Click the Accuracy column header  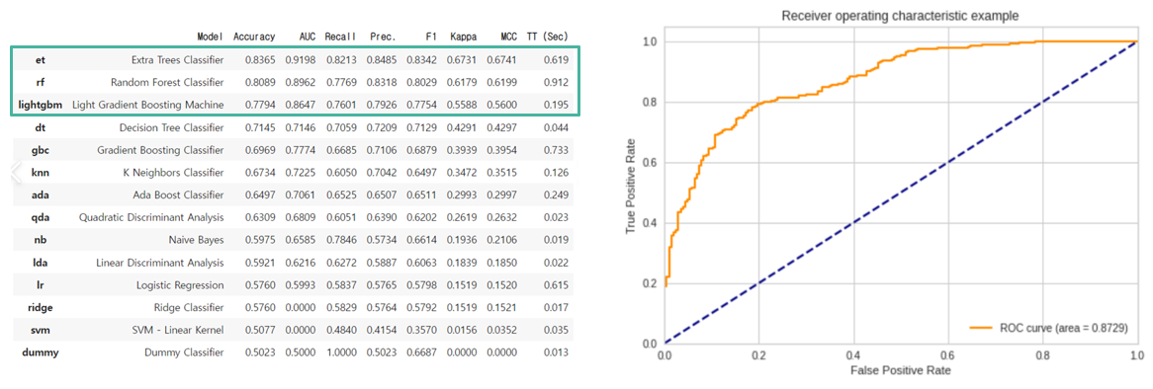tap(254, 36)
